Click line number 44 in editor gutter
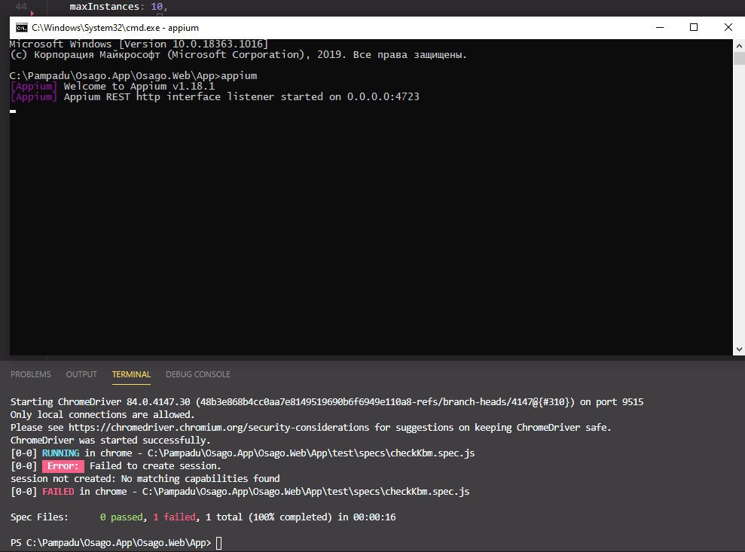 21,7
